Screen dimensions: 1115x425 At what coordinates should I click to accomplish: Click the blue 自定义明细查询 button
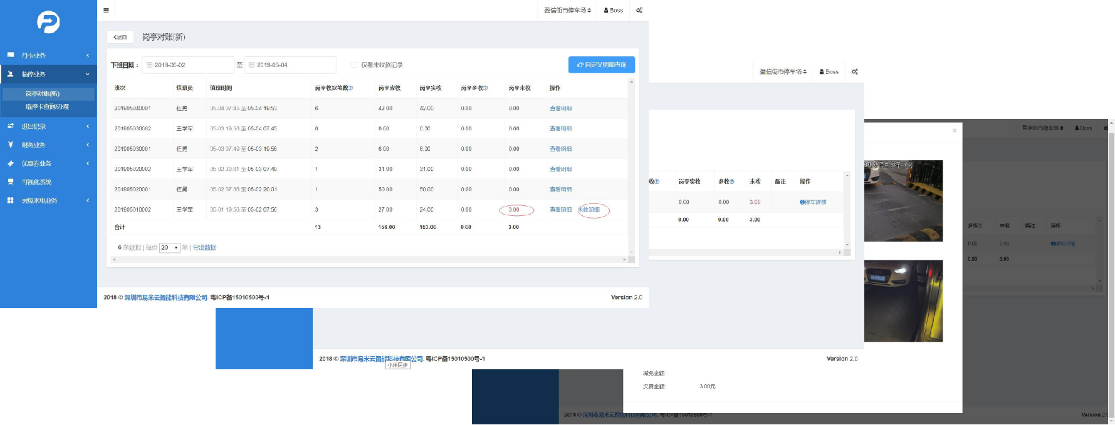tap(602, 64)
